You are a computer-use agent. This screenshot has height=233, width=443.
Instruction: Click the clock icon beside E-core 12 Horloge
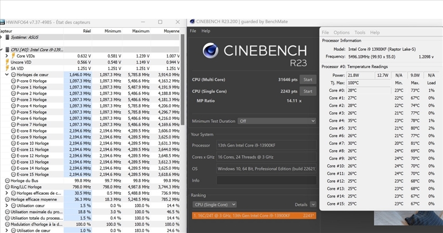13,156
